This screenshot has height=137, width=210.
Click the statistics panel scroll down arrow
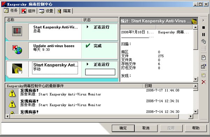[x=195, y=79]
